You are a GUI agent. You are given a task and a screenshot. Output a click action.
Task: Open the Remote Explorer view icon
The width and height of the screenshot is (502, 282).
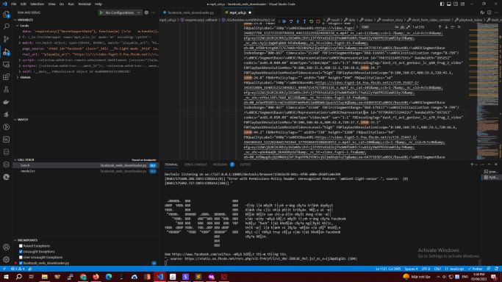pyautogui.click(x=6, y=65)
